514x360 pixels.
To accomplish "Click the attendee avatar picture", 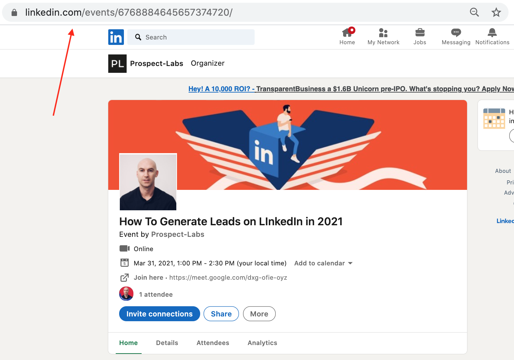I will pos(126,294).
